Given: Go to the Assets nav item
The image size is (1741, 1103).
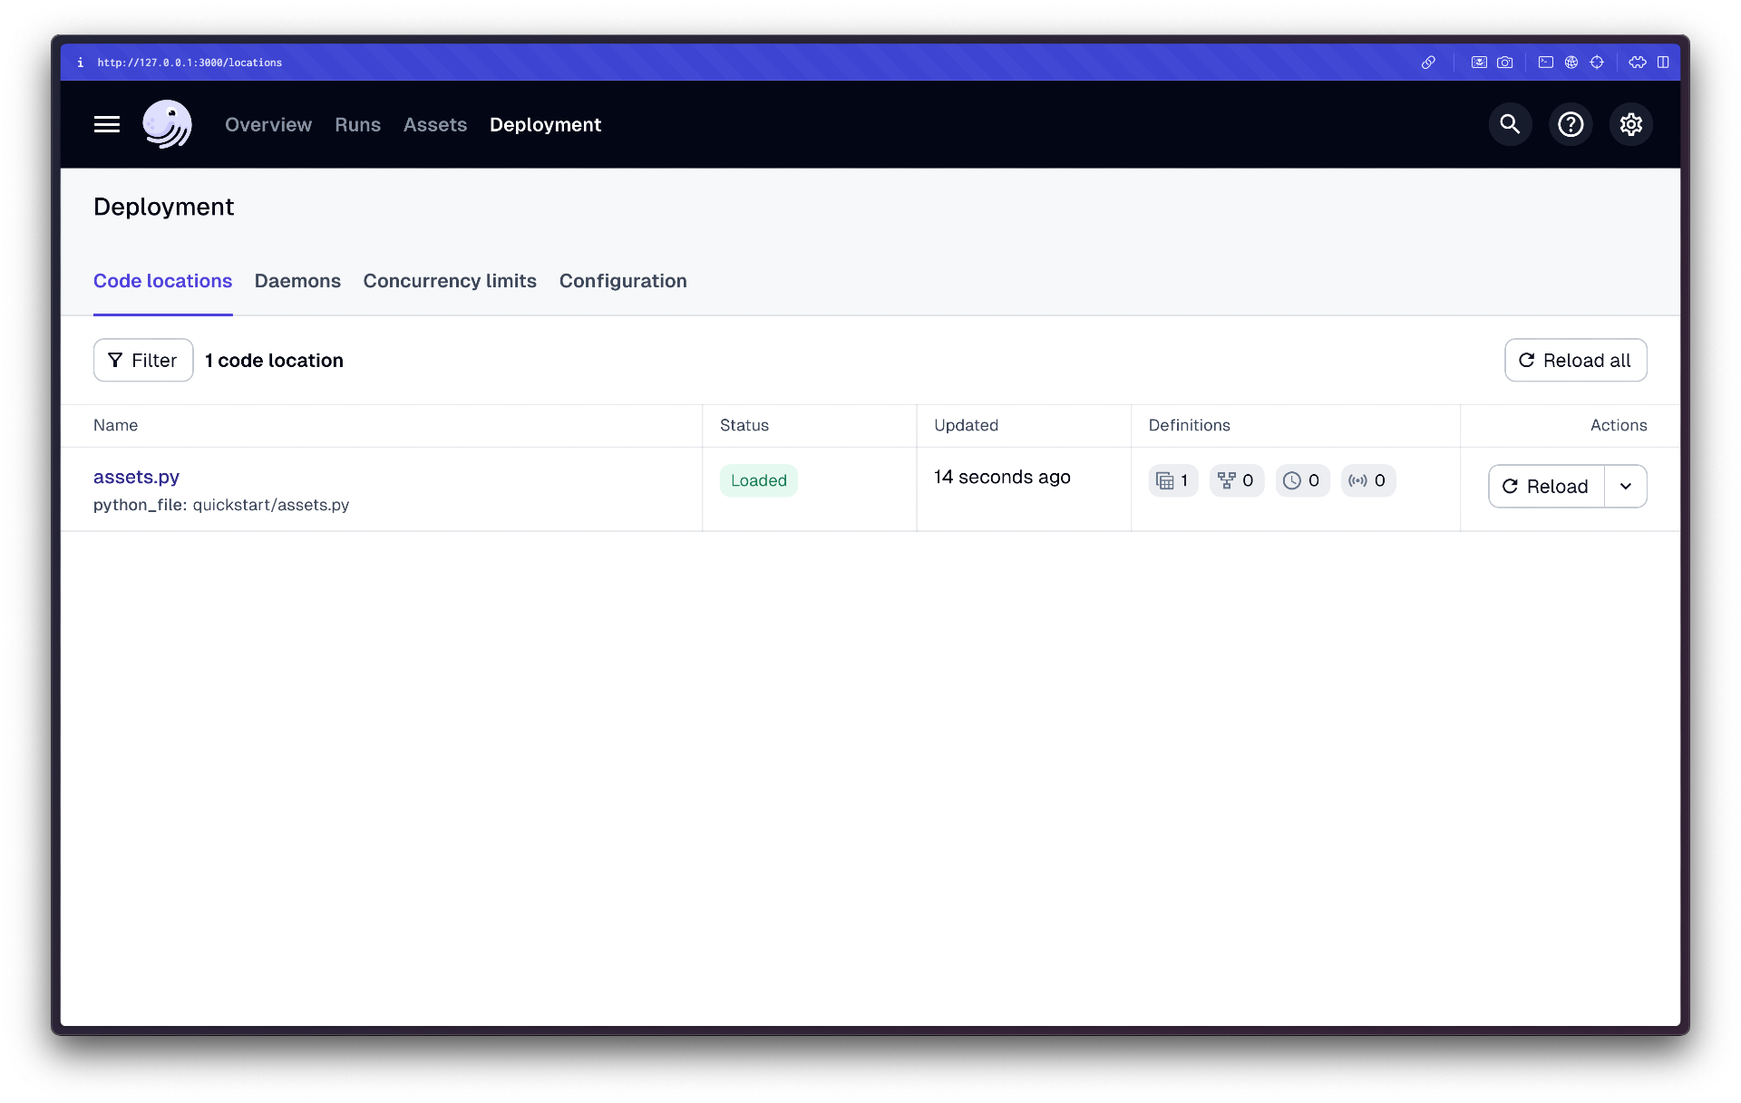Looking at the screenshot, I should click(x=435, y=125).
